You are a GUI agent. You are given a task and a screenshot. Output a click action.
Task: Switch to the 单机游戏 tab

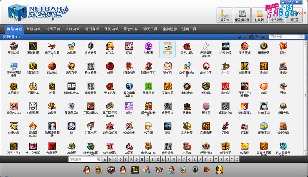(x=34, y=29)
